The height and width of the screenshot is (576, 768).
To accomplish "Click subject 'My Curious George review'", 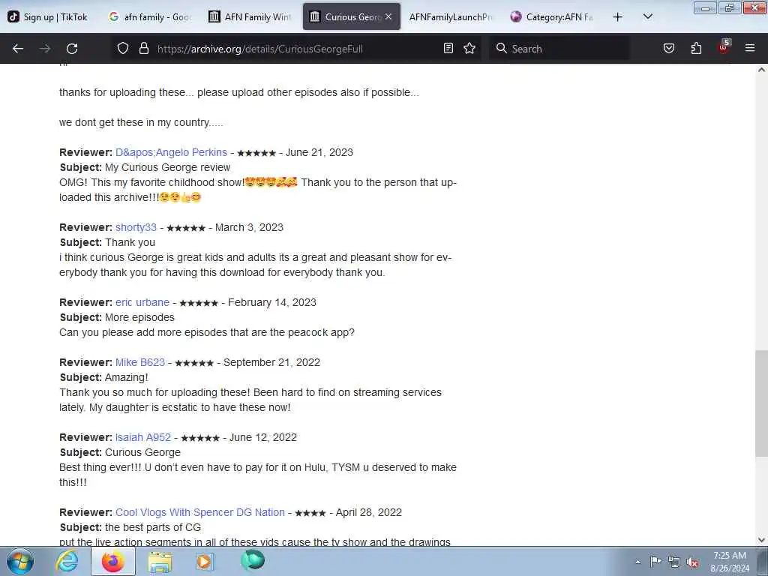I will (x=167, y=167).
